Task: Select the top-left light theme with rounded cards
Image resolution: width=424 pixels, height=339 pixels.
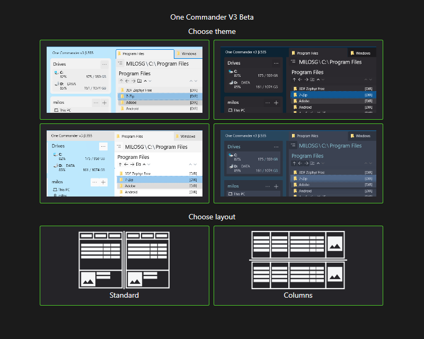Action: click(x=125, y=80)
